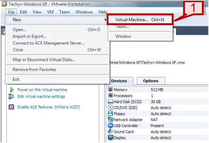This screenshot has width=209, height=143.
Task: Click the purple Enable ACE features icon
Action: click(11, 107)
